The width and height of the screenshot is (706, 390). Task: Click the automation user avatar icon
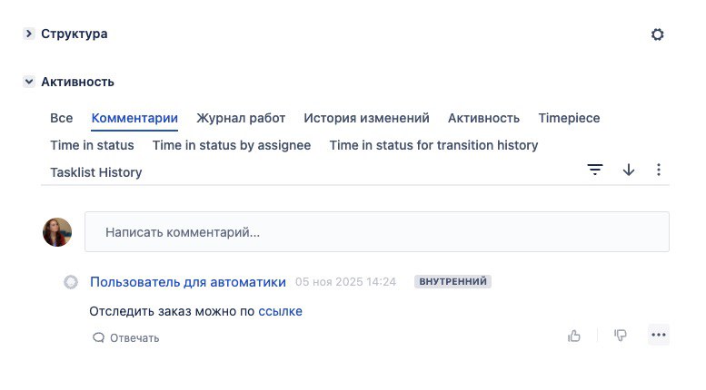(x=71, y=282)
